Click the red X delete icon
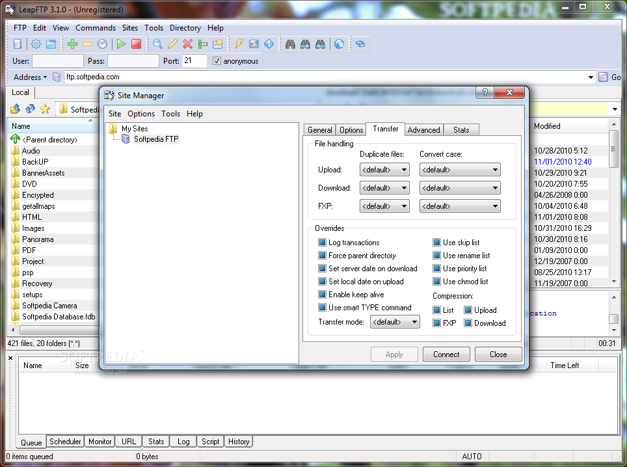 click(x=187, y=44)
